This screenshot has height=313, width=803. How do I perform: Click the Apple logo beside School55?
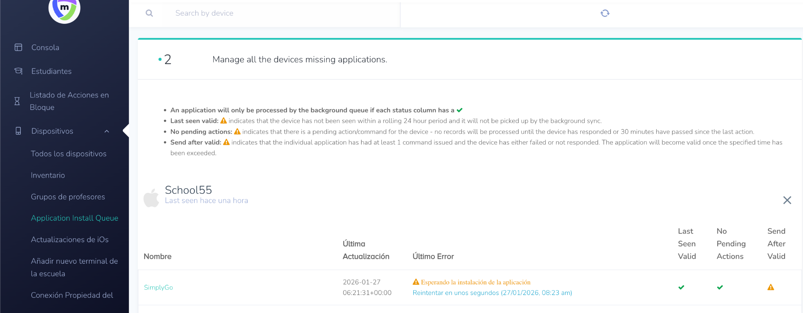(x=151, y=198)
